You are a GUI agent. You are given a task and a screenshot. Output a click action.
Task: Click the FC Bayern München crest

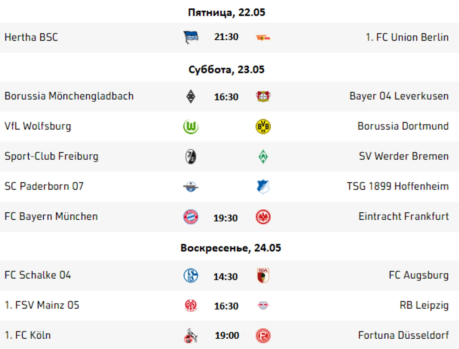coord(191,217)
